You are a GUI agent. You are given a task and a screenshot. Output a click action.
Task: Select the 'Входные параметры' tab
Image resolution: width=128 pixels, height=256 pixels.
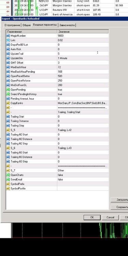click(45, 25)
